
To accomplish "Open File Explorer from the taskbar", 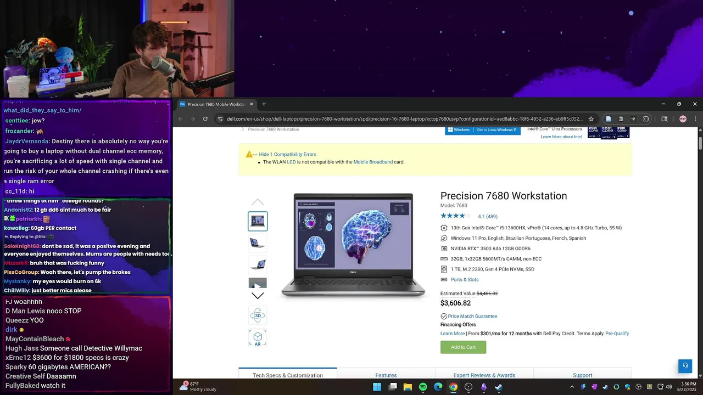I will point(408,387).
